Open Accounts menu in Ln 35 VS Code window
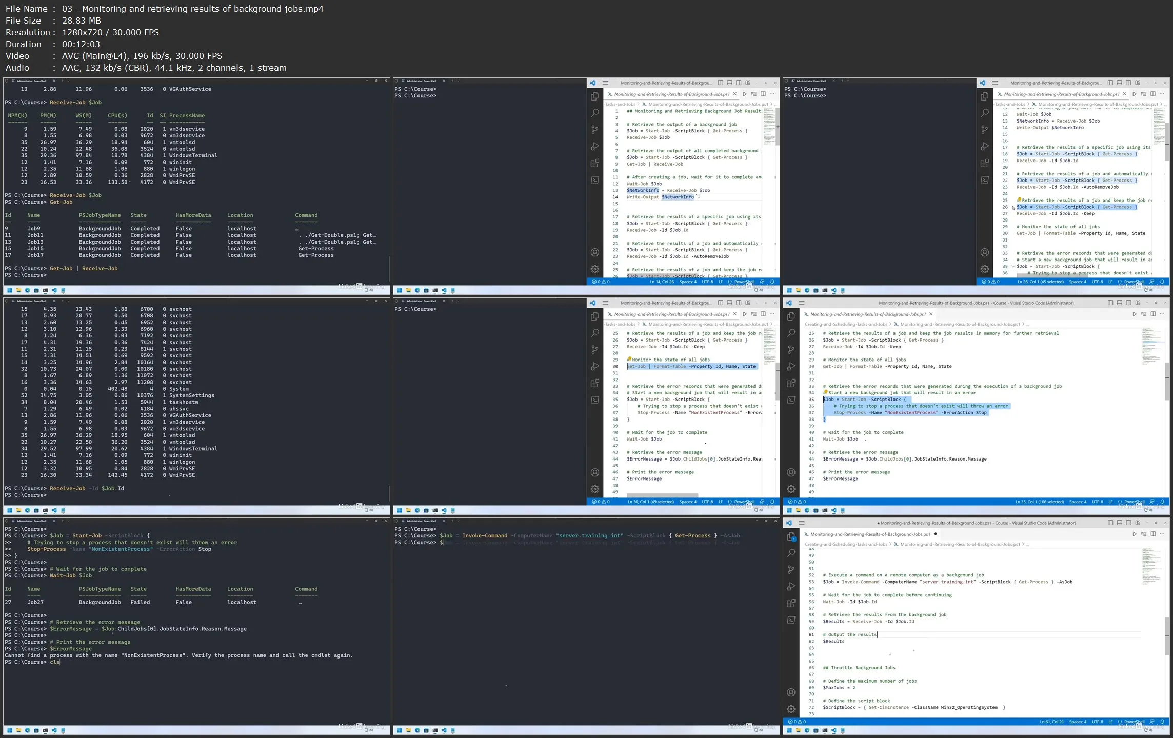Viewport: 1173px width, 738px height. pyautogui.click(x=791, y=472)
